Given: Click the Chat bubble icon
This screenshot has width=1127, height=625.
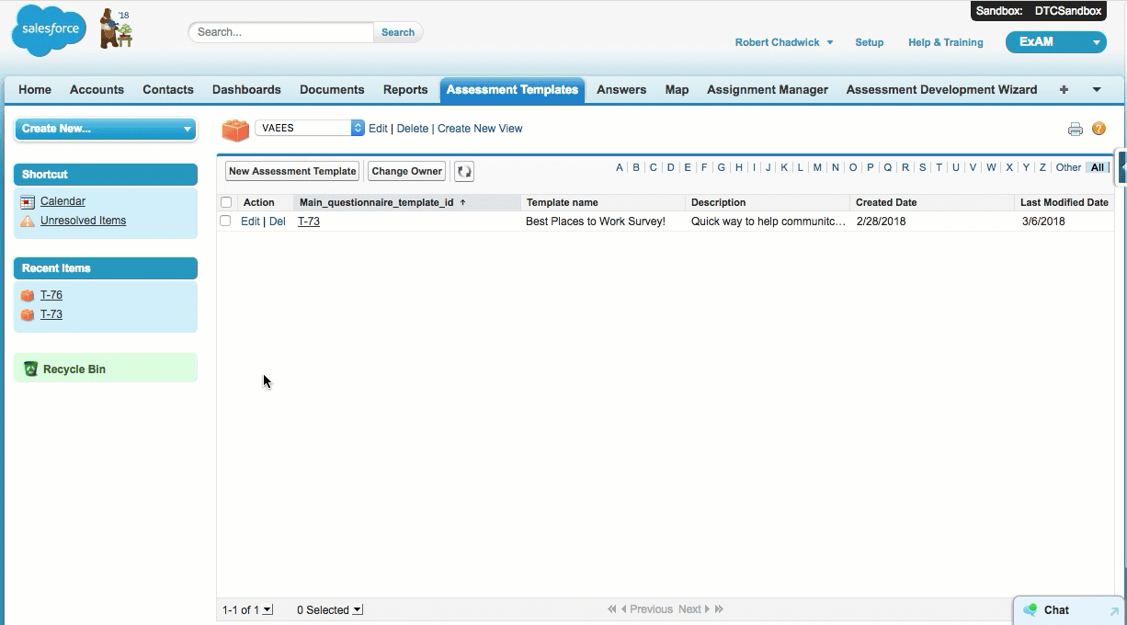Looking at the screenshot, I should (x=1030, y=609).
